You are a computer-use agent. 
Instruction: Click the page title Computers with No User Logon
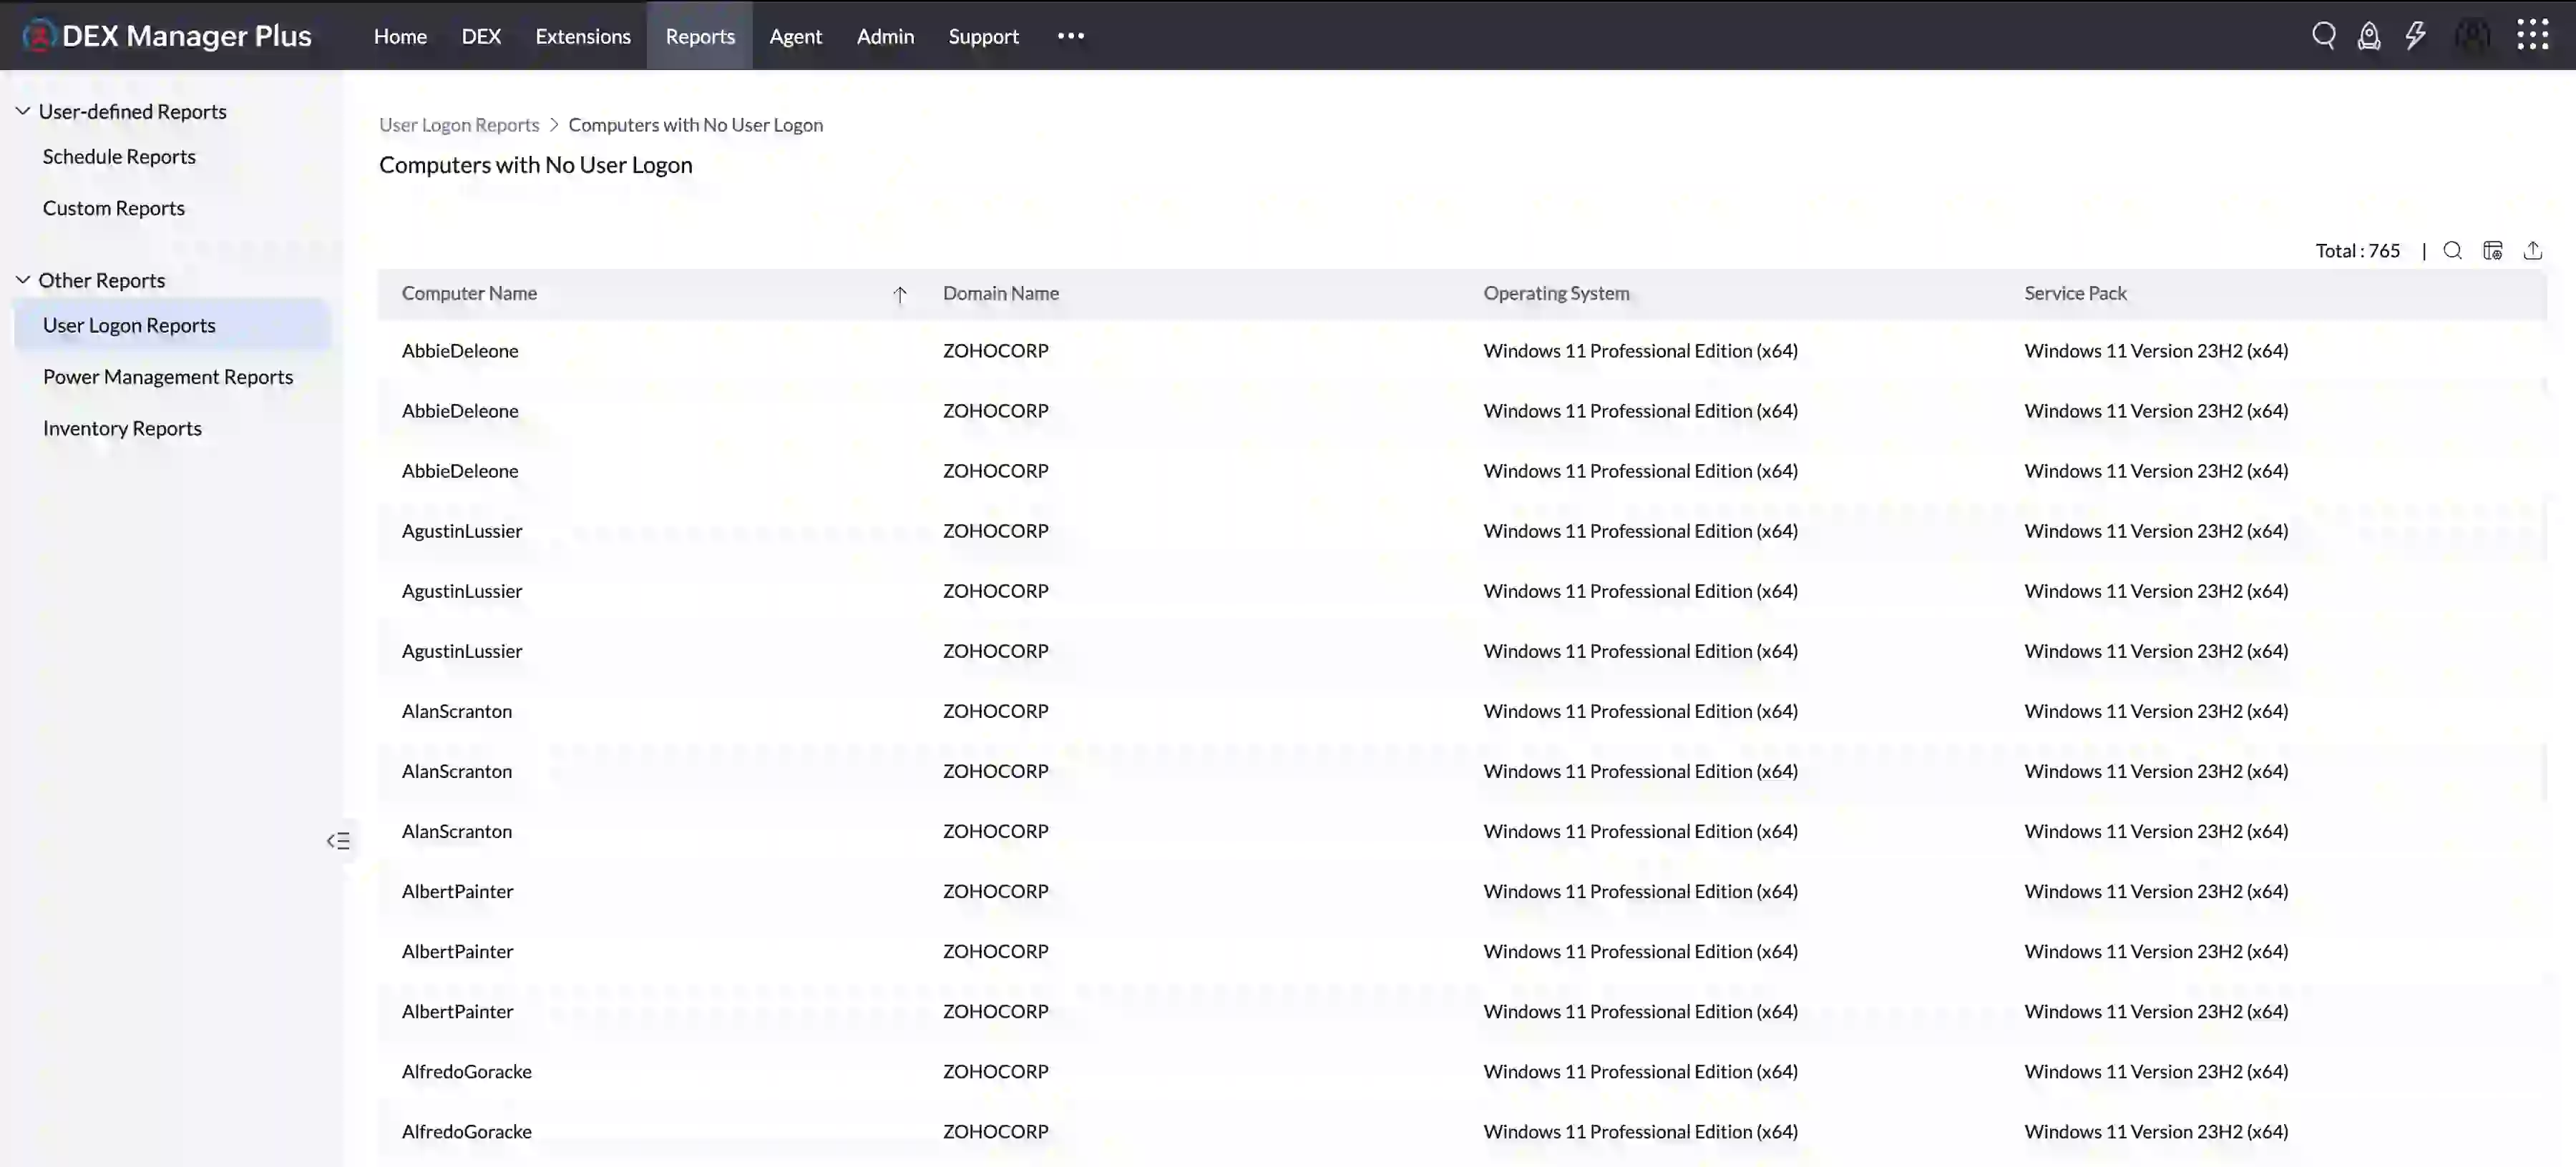tap(535, 165)
